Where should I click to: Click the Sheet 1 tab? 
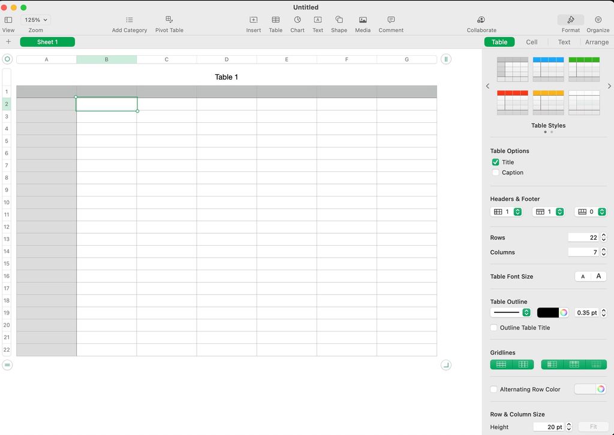point(47,42)
